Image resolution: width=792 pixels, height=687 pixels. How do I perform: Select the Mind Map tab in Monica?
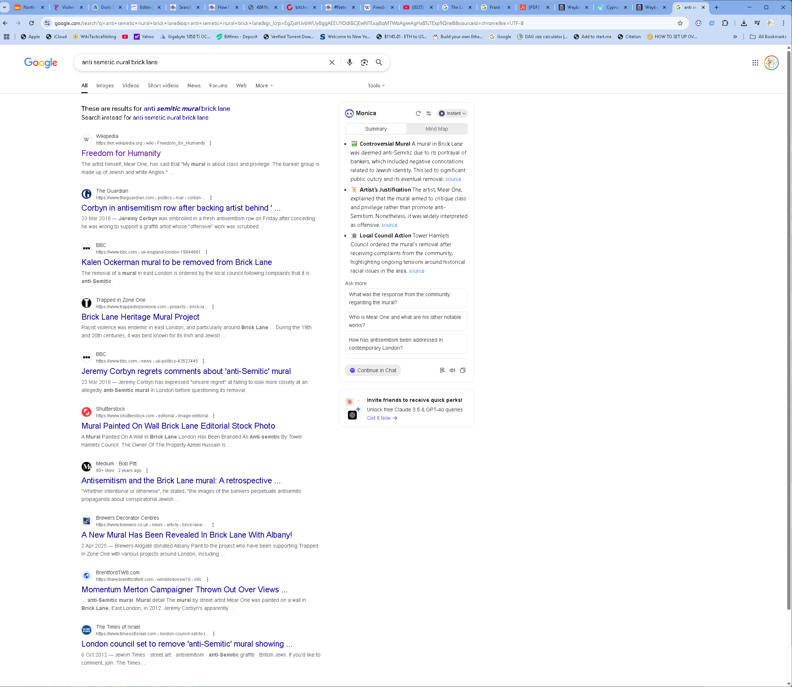(x=437, y=129)
